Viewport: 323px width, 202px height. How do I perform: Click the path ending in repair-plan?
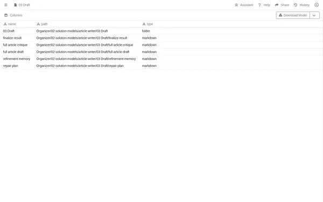pyautogui.click(x=80, y=66)
